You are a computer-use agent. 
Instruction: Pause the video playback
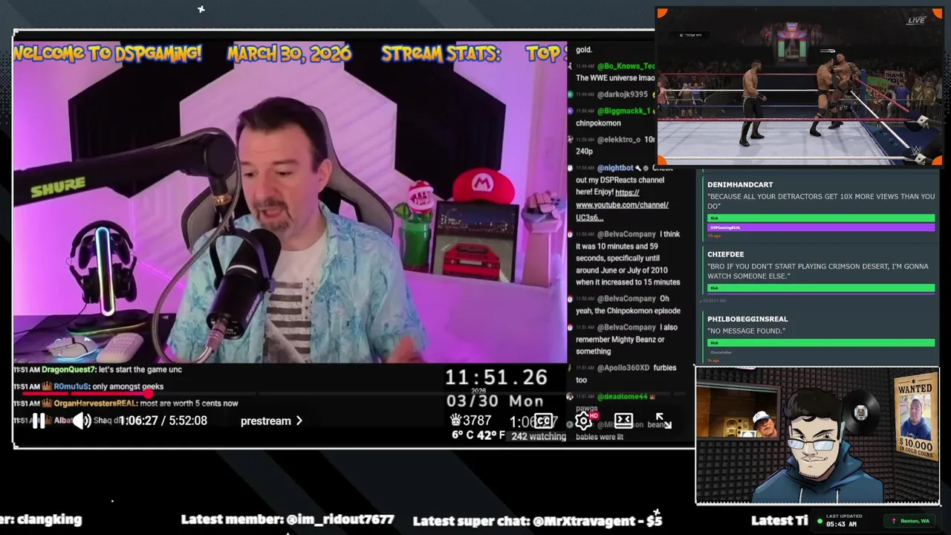(39, 421)
